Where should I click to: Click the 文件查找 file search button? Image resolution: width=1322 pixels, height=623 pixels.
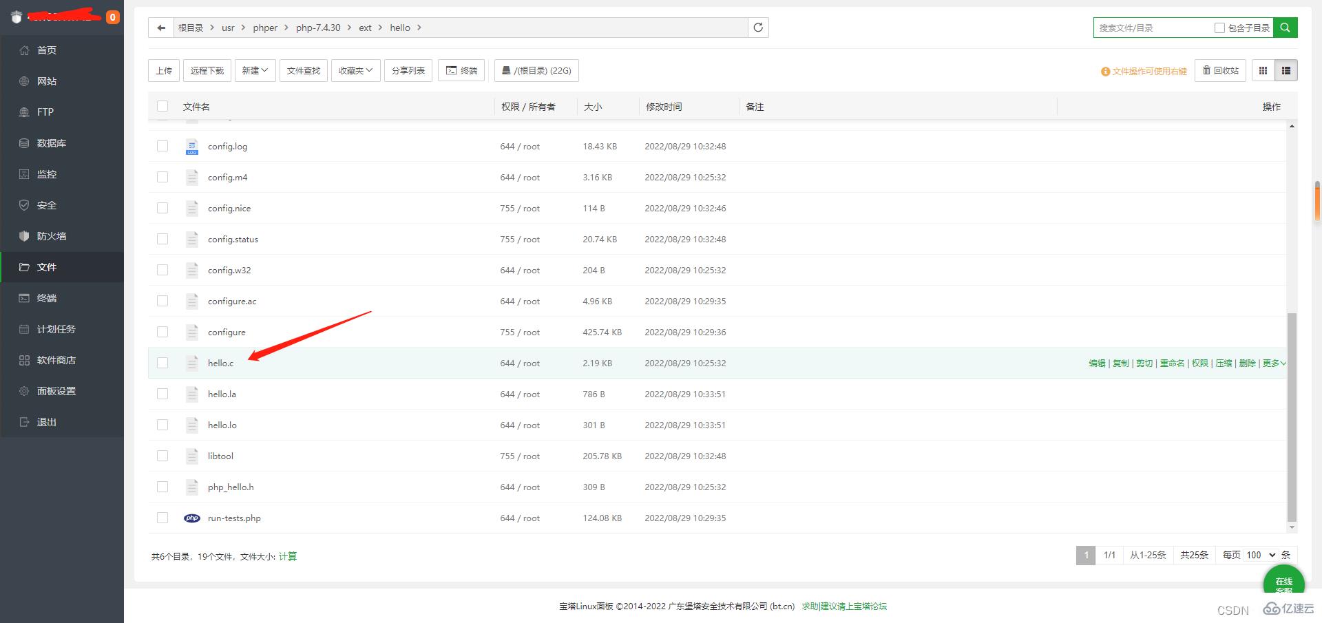click(304, 70)
